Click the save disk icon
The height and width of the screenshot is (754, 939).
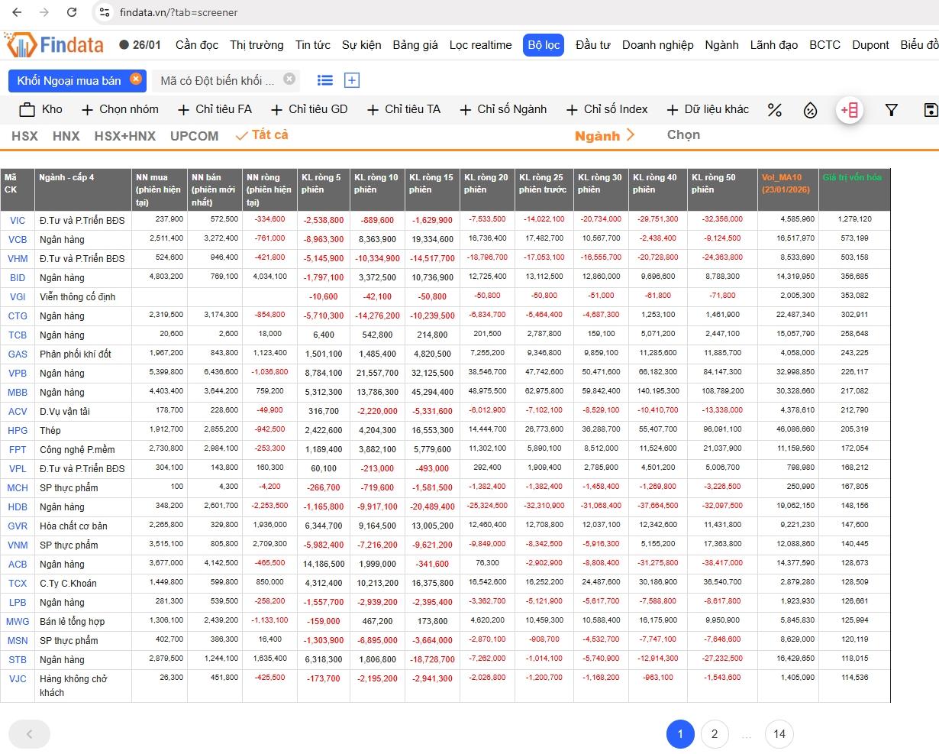click(x=930, y=110)
